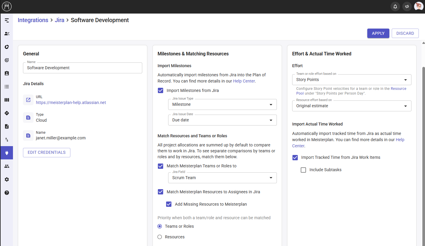Viewport: 425px width, 246px height.
Task: Uncheck Match Meisterplan Resources to Assignees
Action: pyautogui.click(x=161, y=192)
